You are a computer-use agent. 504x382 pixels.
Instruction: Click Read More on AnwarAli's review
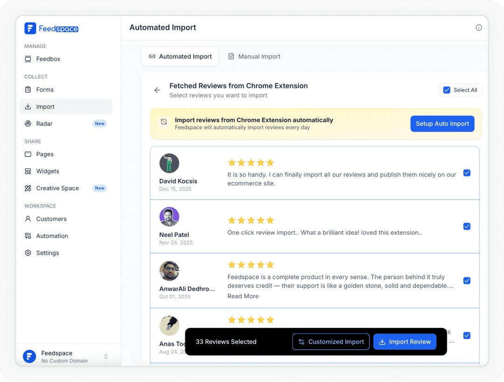[x=243, y=296]
